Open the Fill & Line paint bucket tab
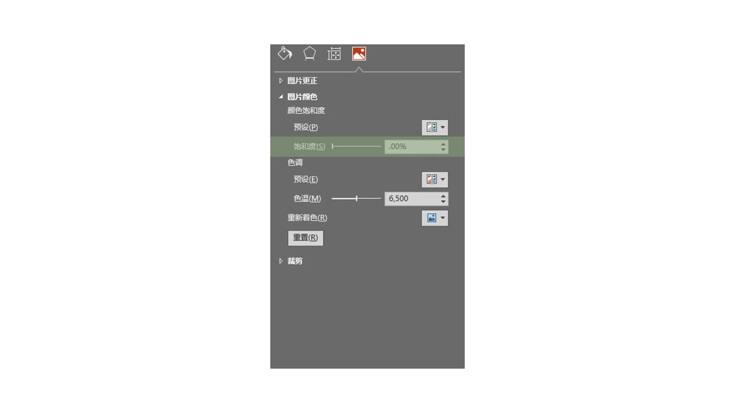Viewport: 735px width, 413px height. (x=285, y=54)
